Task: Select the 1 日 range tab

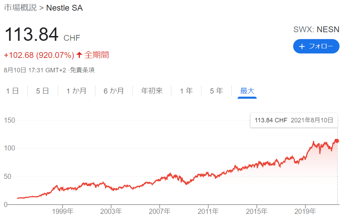Action: pos(13,91)
